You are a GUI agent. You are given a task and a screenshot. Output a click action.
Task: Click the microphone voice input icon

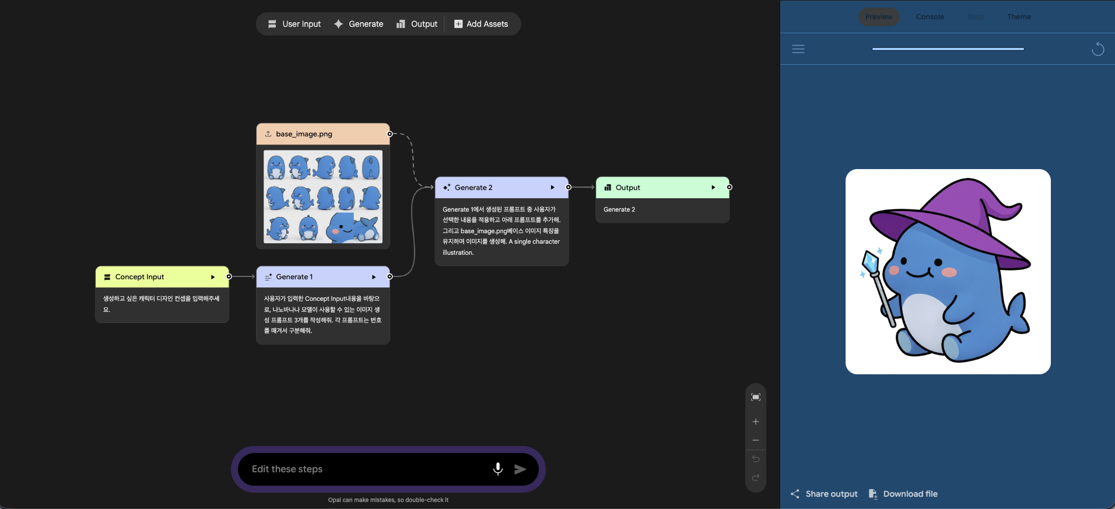pos(497,469)
